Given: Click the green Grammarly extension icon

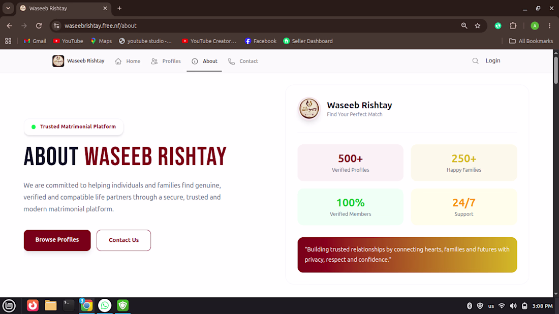Looking at the screenshot, I should (498, 26).
